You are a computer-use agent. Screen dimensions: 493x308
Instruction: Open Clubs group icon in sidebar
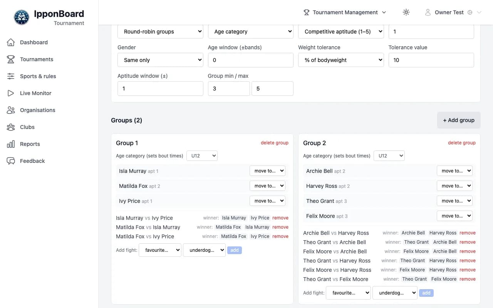pos(11,127)
